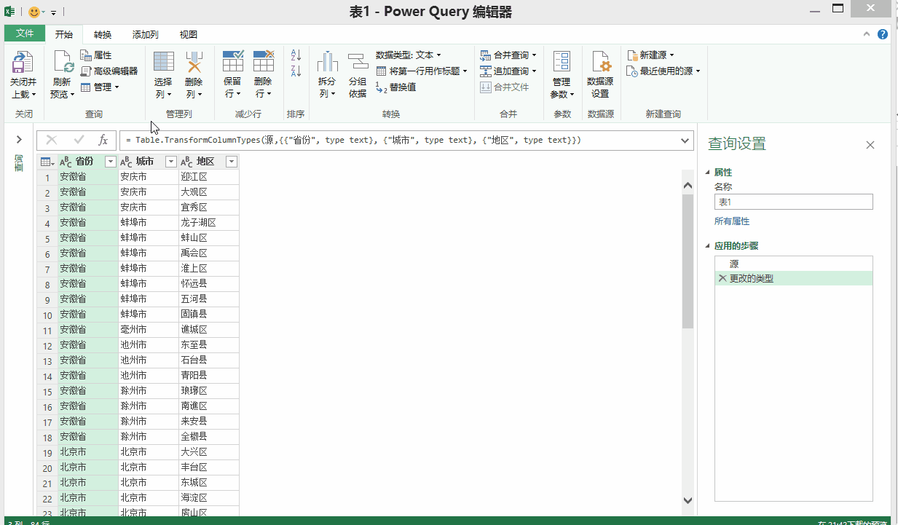Open the 地区 column filter dropdown
Image resolution: width=898 pixels, height=525 pixels.
coord(232,162)
